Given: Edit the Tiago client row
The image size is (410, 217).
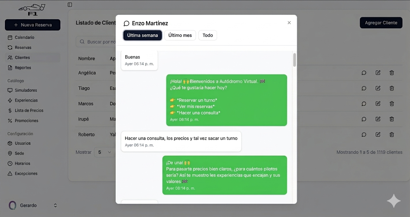Looking at the screenshot, I should click(x=378, y=88).
